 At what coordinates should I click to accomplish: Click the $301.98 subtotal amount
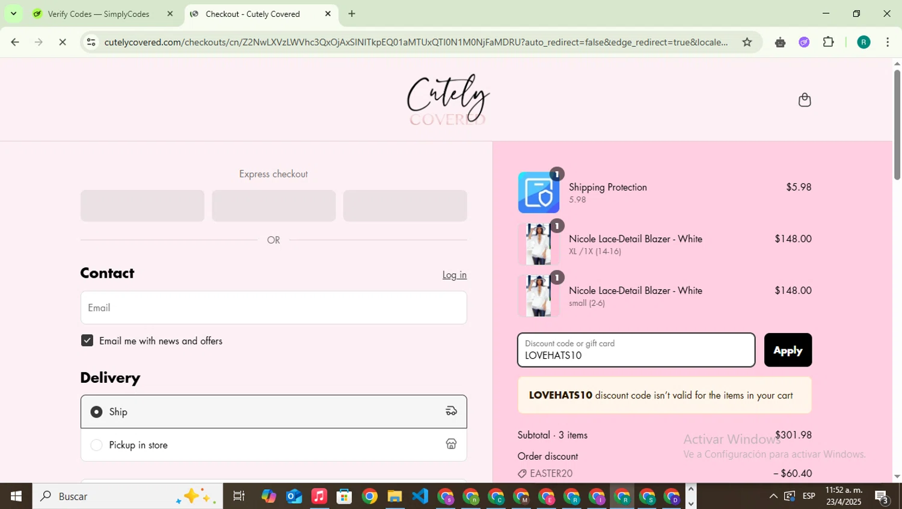coord(793,435)
